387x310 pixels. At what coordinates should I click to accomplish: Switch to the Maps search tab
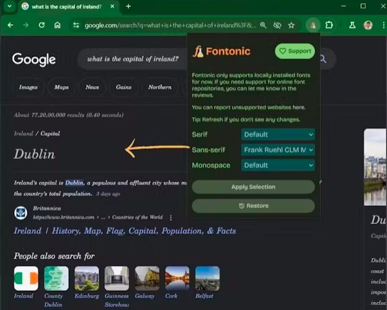pos(61,87)
